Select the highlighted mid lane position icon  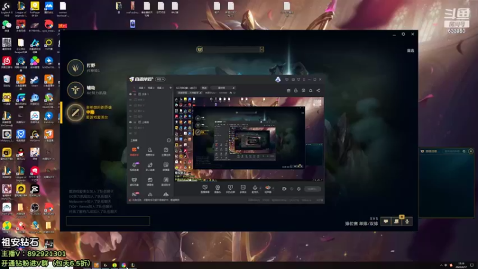click(x=75, y=112)
